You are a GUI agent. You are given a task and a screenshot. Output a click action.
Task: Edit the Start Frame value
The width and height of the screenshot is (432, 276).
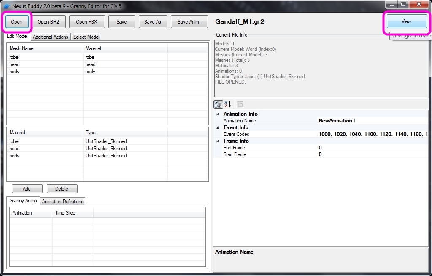pos(373,154)
